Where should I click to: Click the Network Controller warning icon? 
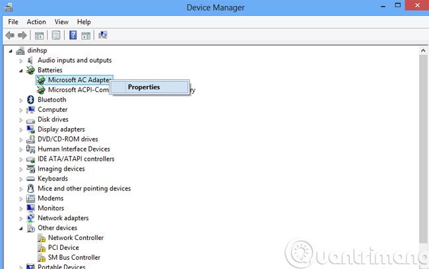(x=42, y=238)
